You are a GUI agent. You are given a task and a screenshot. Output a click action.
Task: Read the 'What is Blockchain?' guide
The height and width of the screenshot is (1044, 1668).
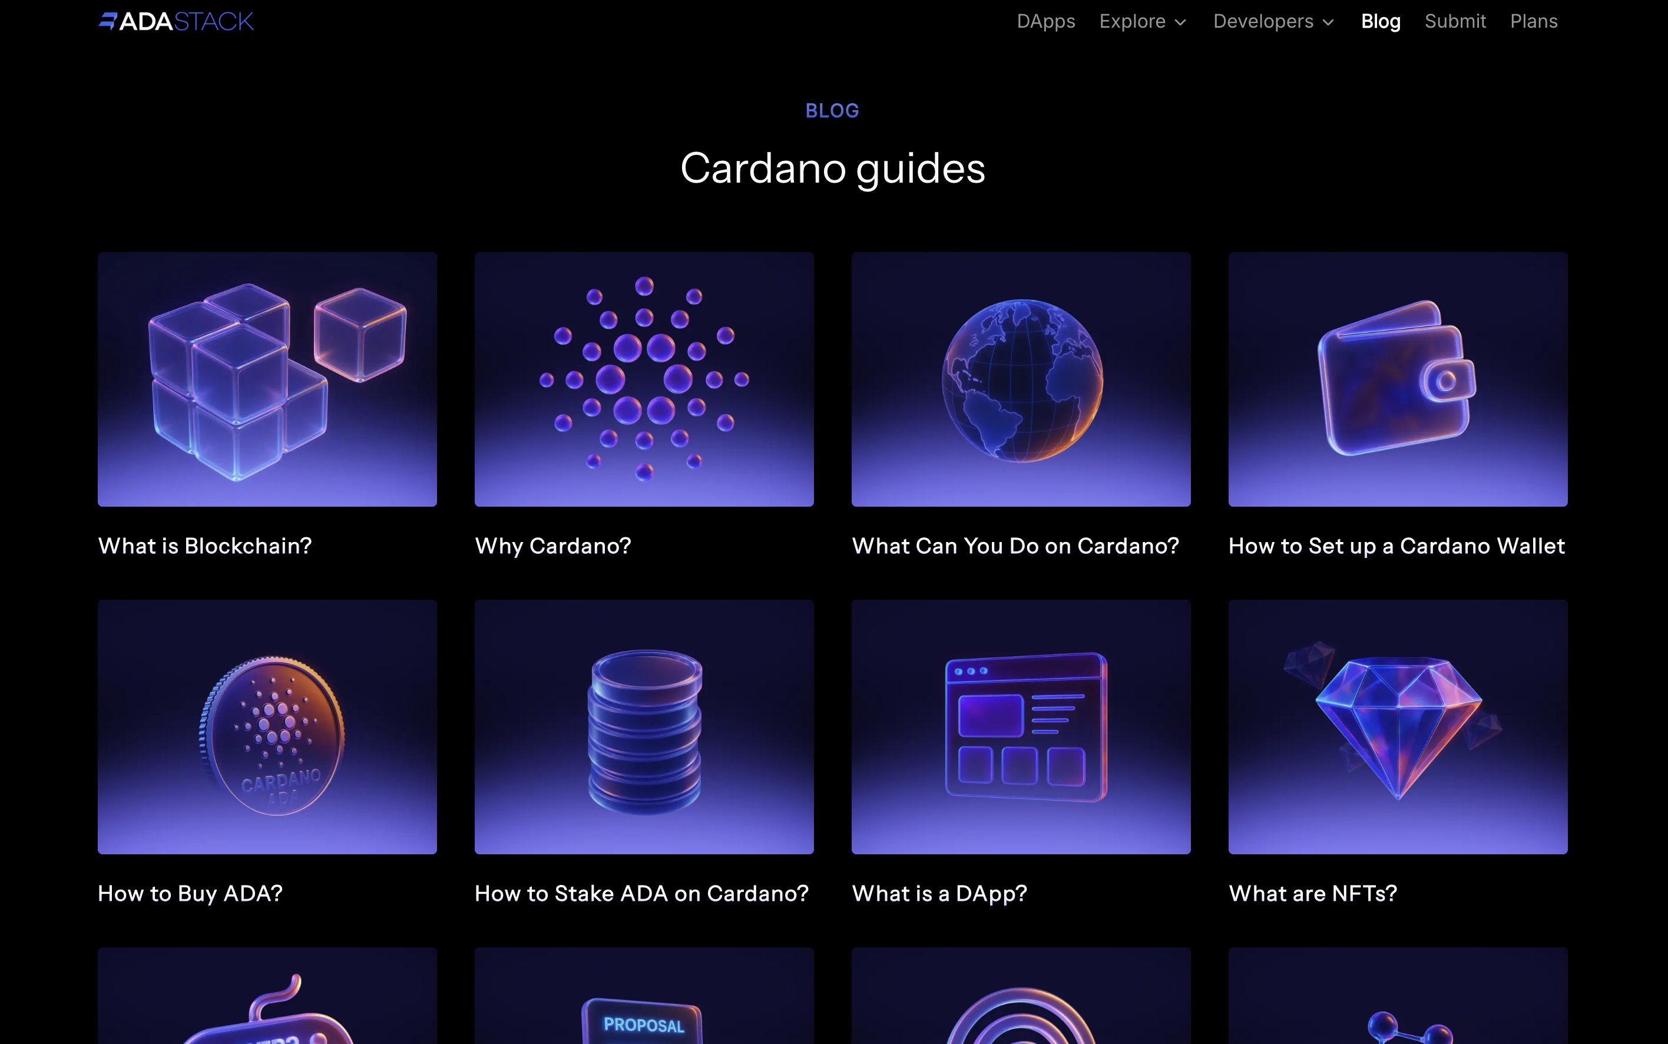tap(205, 546)
